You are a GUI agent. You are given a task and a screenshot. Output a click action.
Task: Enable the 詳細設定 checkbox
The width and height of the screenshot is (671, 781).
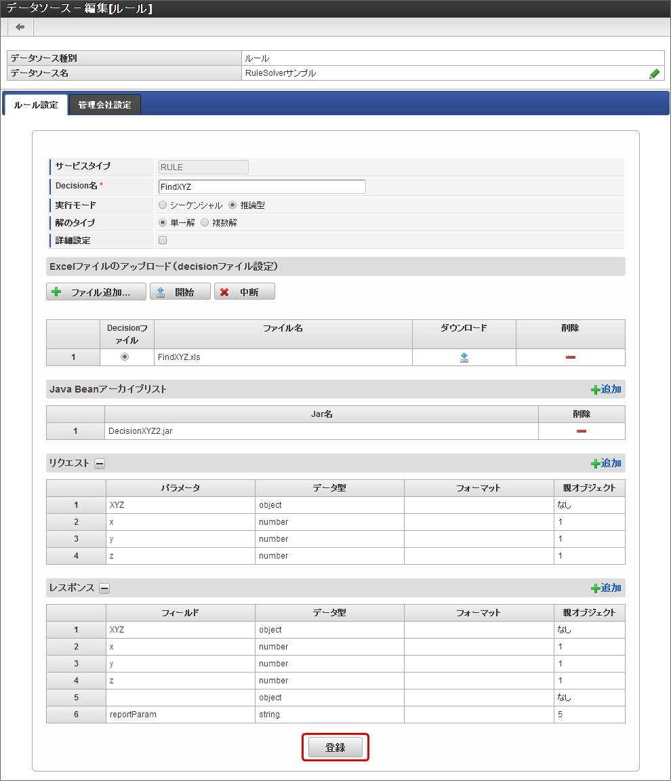(163, 240)
